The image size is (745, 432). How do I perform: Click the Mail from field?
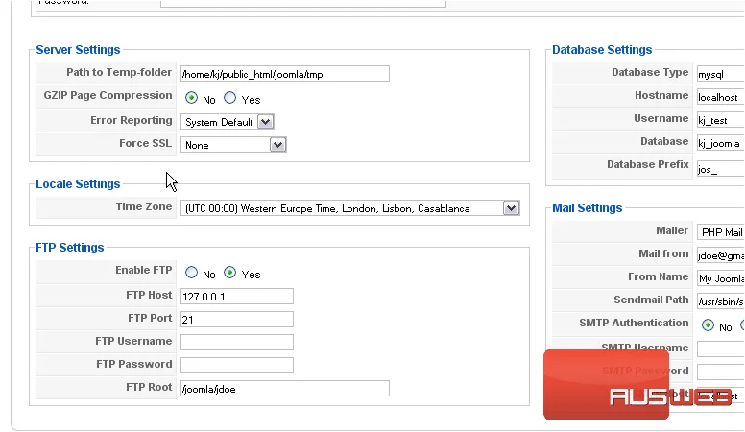click(720, 255)
